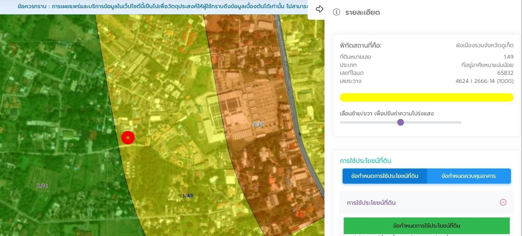Click the ผังเมืองรวมจังหวัดภูเก็ต location text
Screen dimensions: 522x236
pyautogui.click(x=485, y=45)
